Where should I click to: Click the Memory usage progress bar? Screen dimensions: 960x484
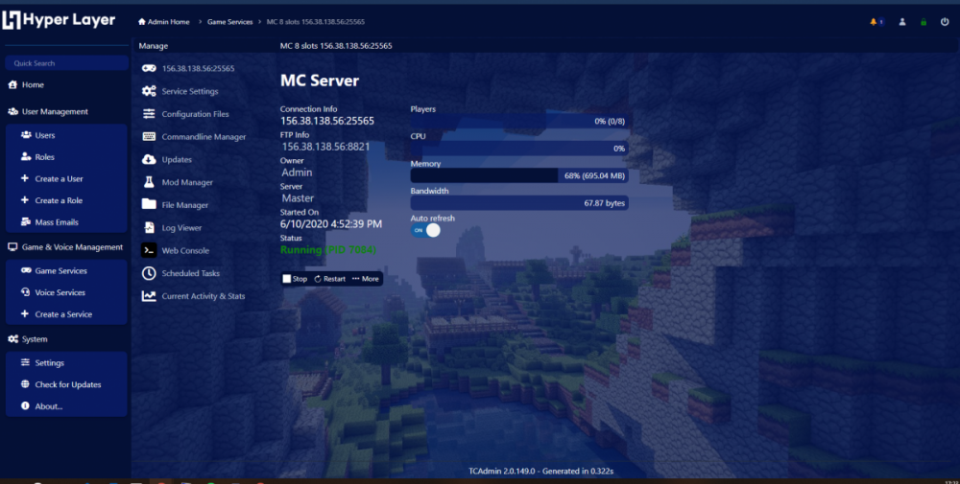pos(519,176)
